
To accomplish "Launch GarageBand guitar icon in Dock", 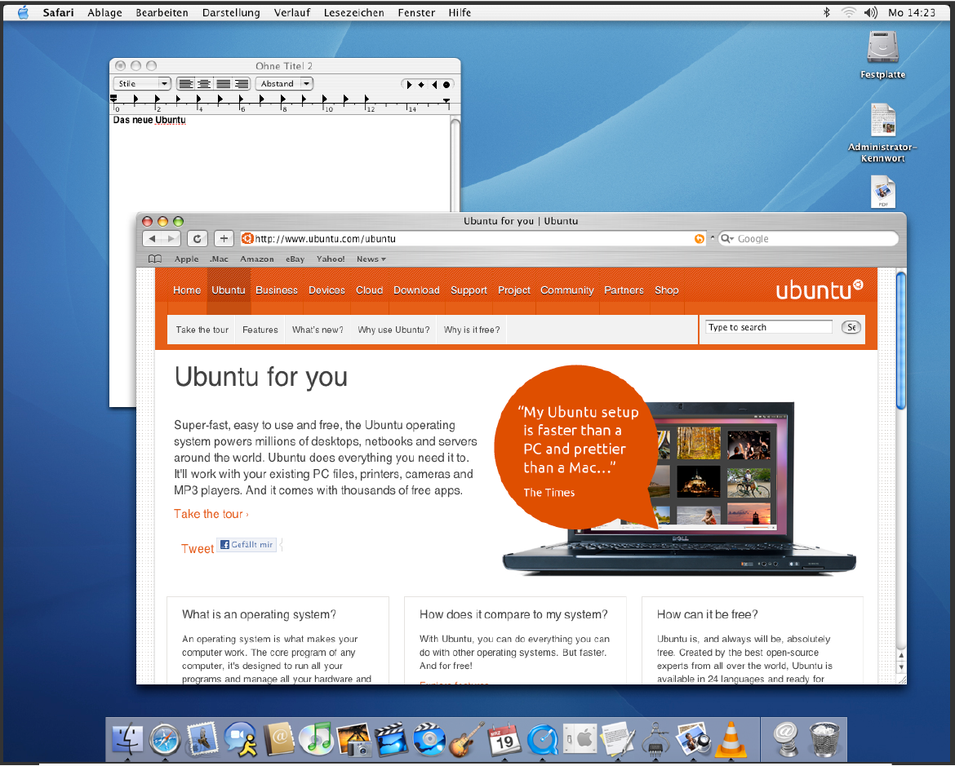I will point(467,739).
